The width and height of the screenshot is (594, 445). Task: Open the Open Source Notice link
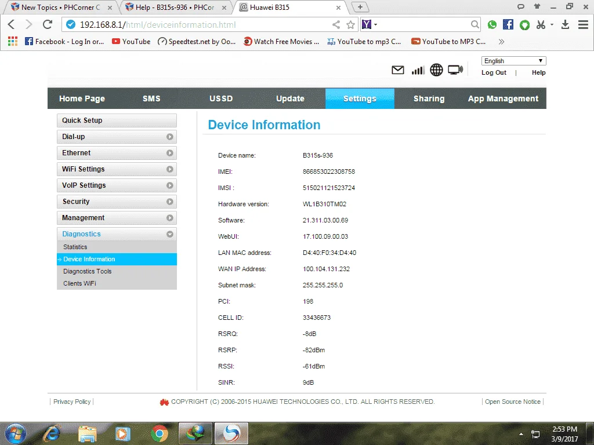point(513,402)
